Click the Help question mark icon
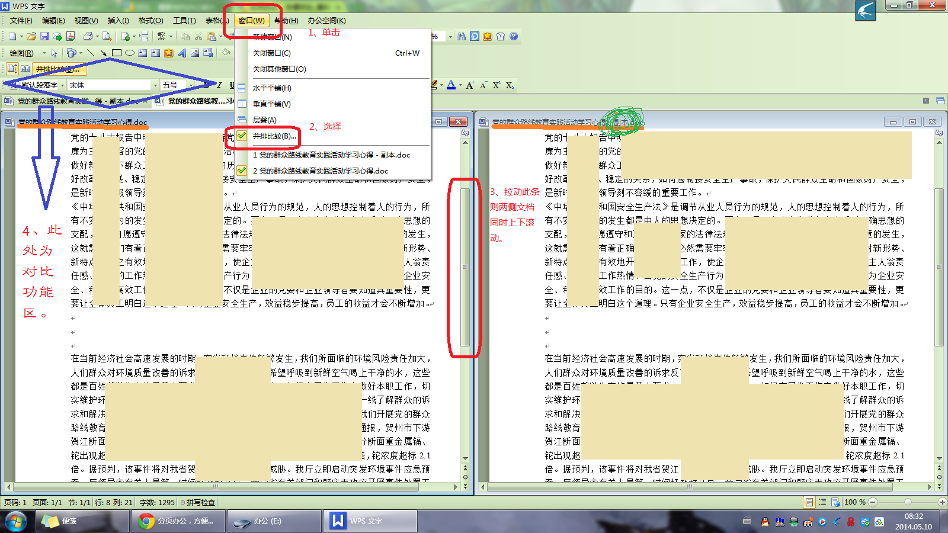The height and width of the screenshot is (533, 948). pos(514,37)
